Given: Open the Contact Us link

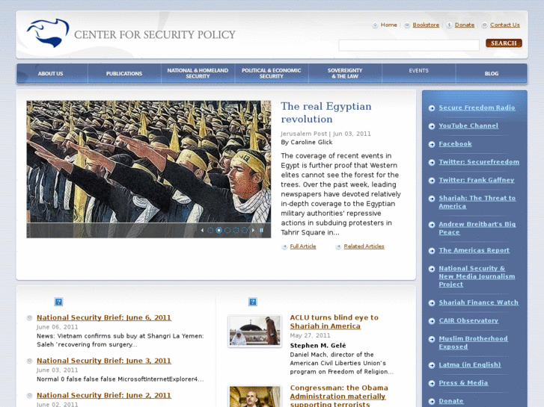Looking at the screenshot, I should pos(505,25).
